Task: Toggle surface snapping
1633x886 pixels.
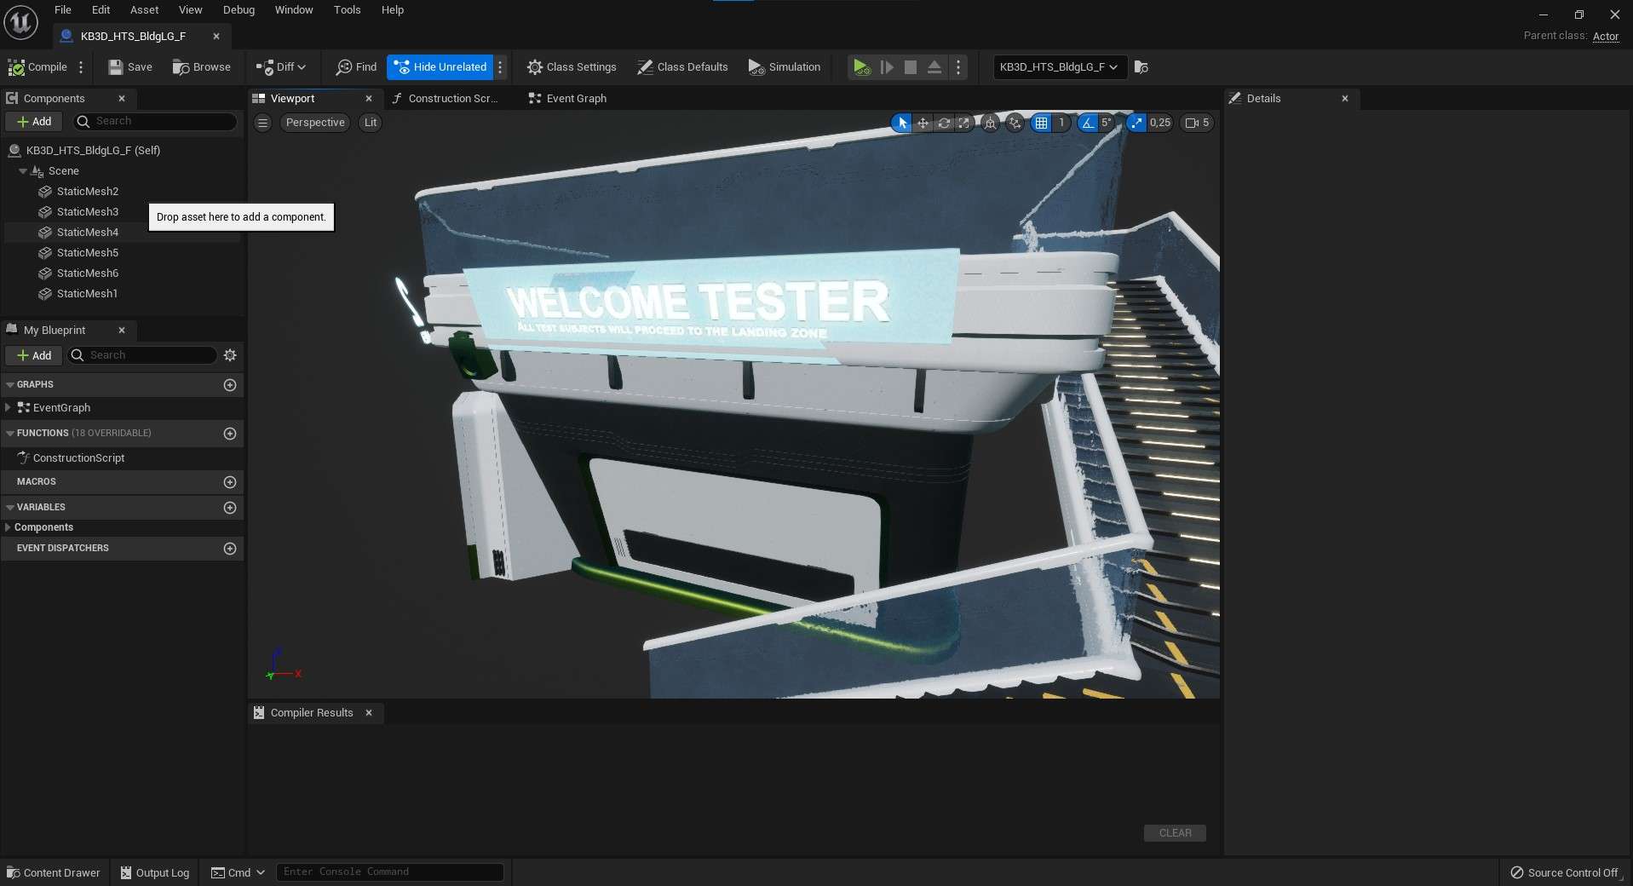Action: point(1015,123)
